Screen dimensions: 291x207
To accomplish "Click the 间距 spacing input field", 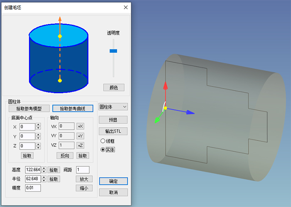I will click(x=83, y=170).
